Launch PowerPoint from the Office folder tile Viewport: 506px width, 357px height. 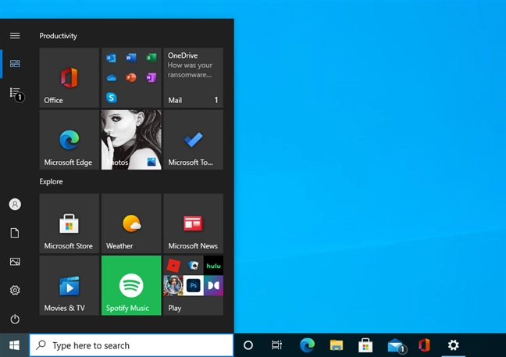click(x=131, y=77)
